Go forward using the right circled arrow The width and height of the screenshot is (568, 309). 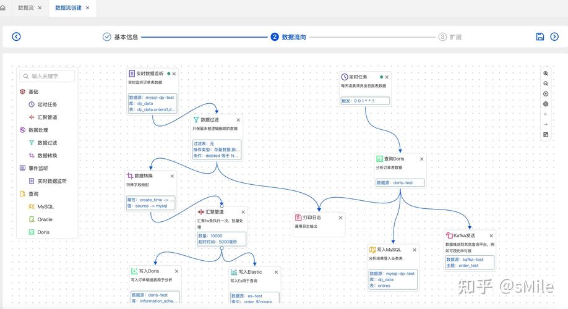tap(555, 36)
